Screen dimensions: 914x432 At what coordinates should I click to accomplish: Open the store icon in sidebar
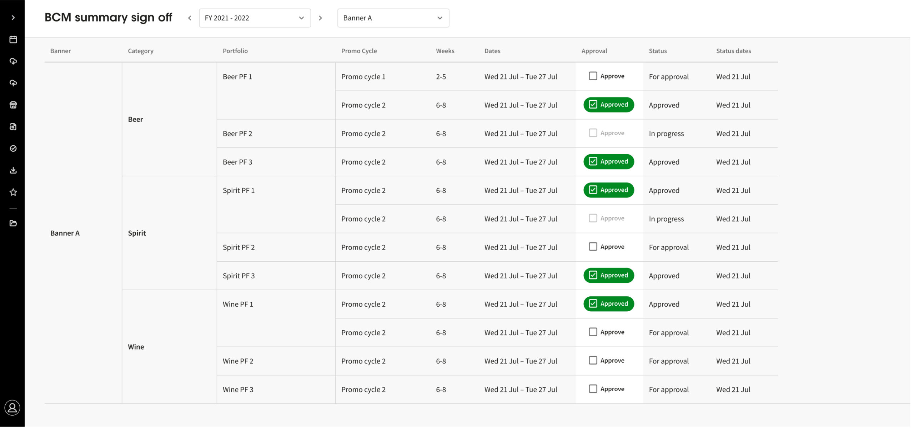click(13, 105)
